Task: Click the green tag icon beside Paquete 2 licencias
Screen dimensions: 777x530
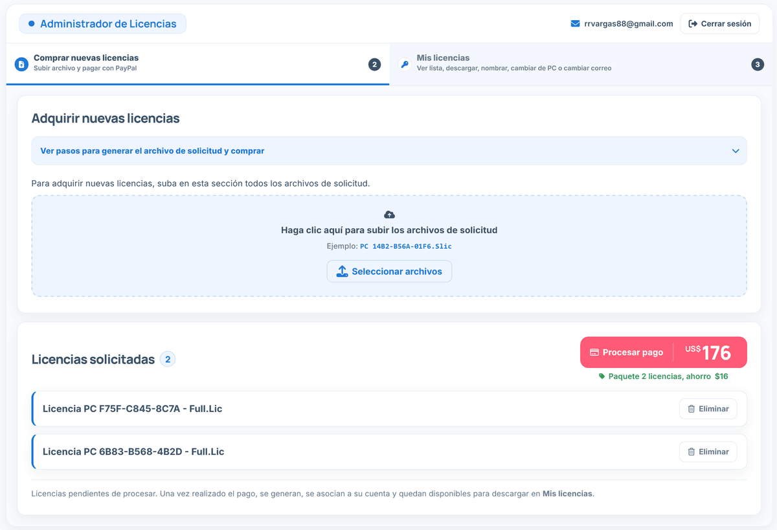Action: tap(602, 376)
